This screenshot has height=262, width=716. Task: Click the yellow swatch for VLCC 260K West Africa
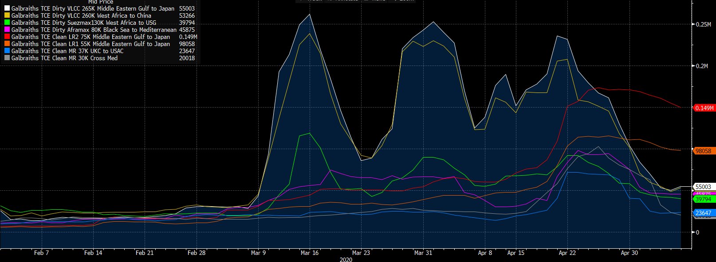tap(7, 15)
